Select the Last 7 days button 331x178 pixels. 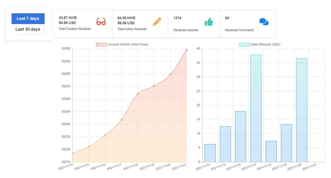(x=28, y=18)
